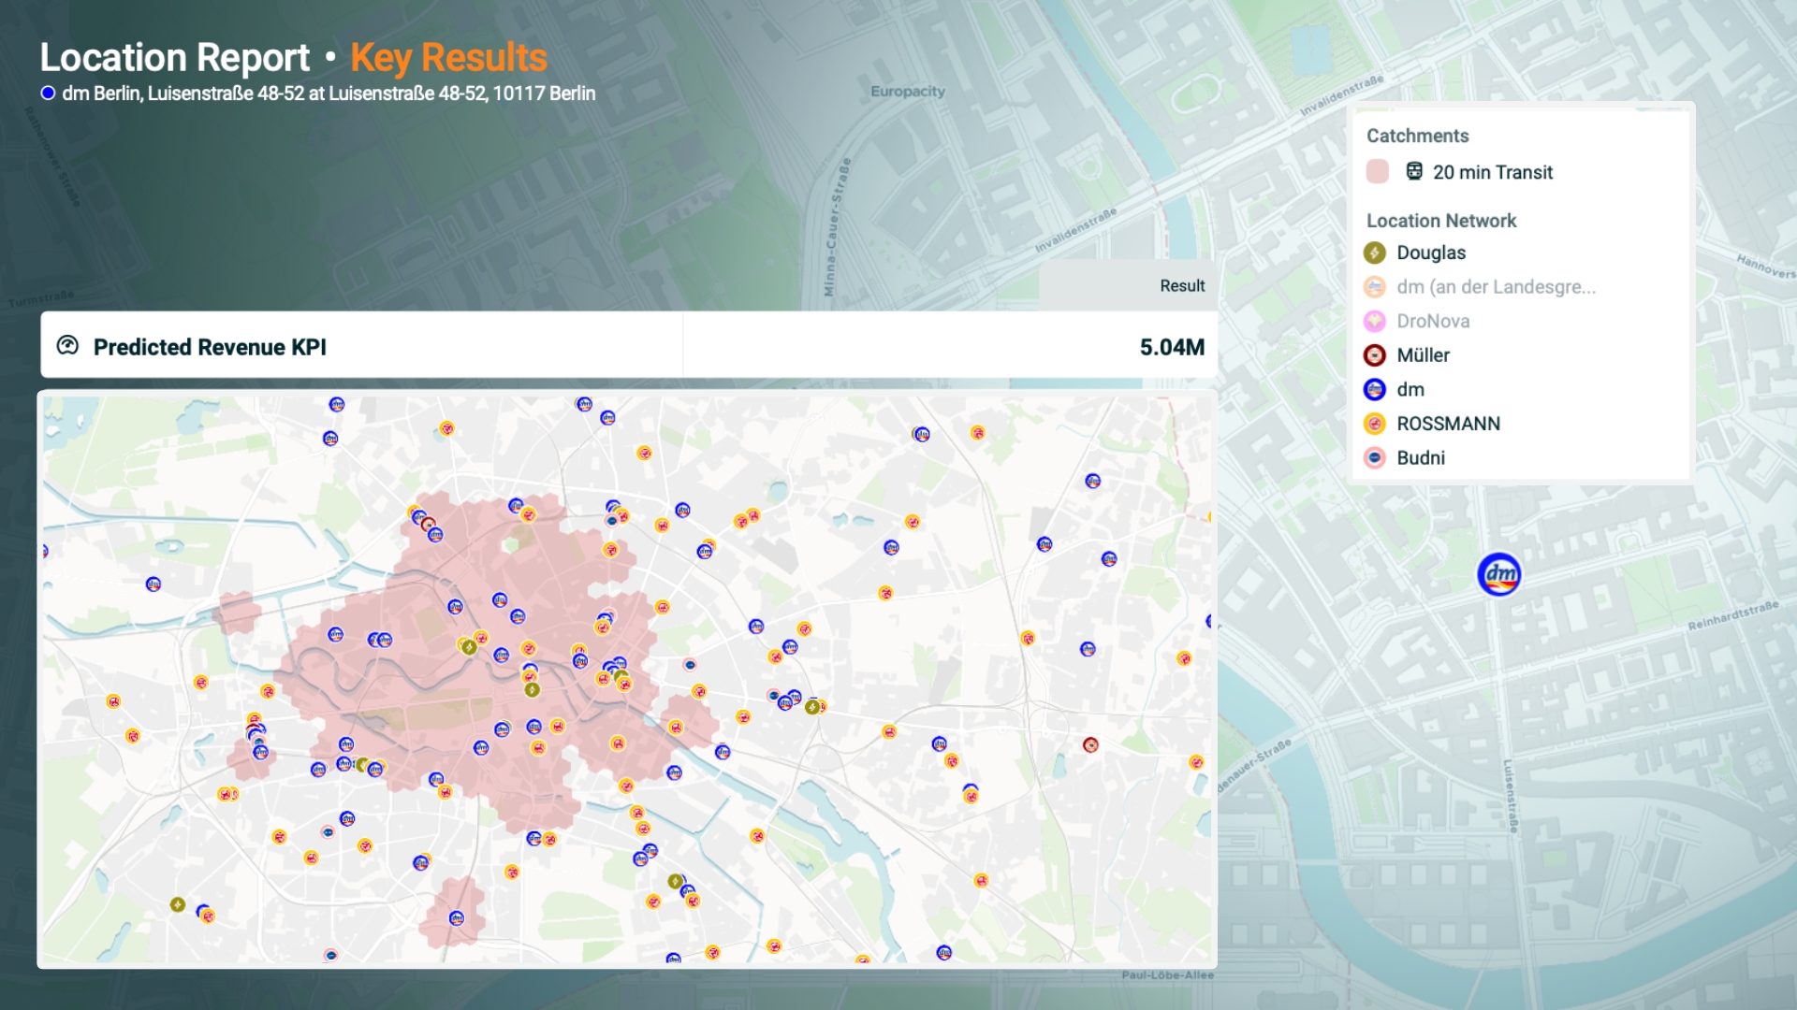Click the Location Network heading

coord(1440,221)
